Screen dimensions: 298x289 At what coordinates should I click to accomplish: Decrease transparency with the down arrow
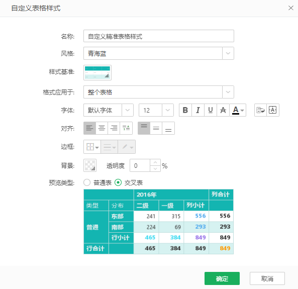[x=155, y=169]
